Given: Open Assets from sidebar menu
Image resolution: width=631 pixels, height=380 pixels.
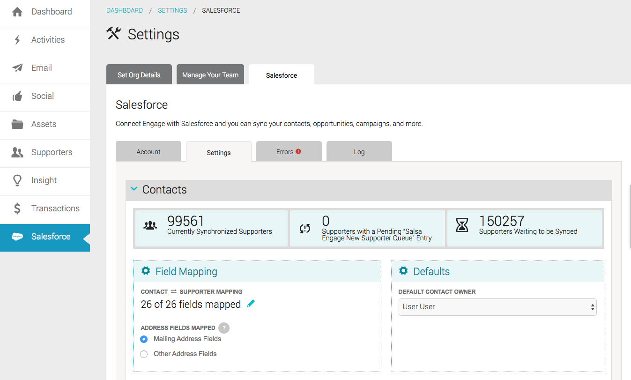Looking at the screenshot, I should [45, 125].
